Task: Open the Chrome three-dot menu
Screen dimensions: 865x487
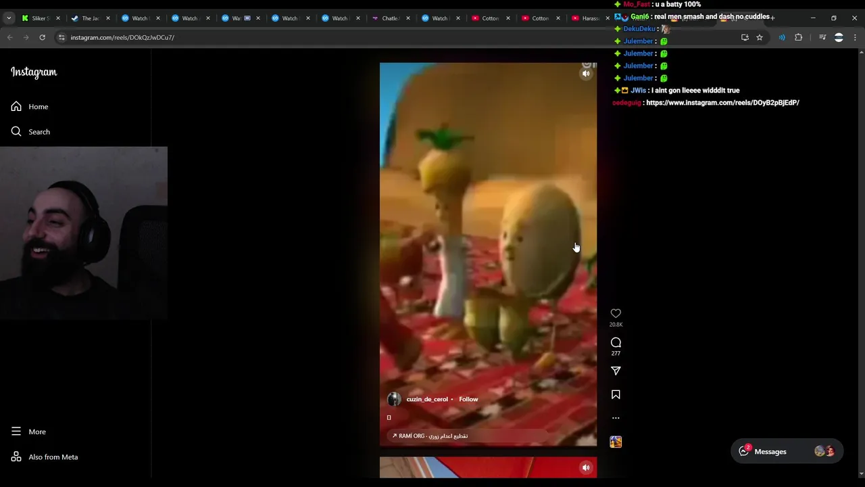Action: [855, 37]
